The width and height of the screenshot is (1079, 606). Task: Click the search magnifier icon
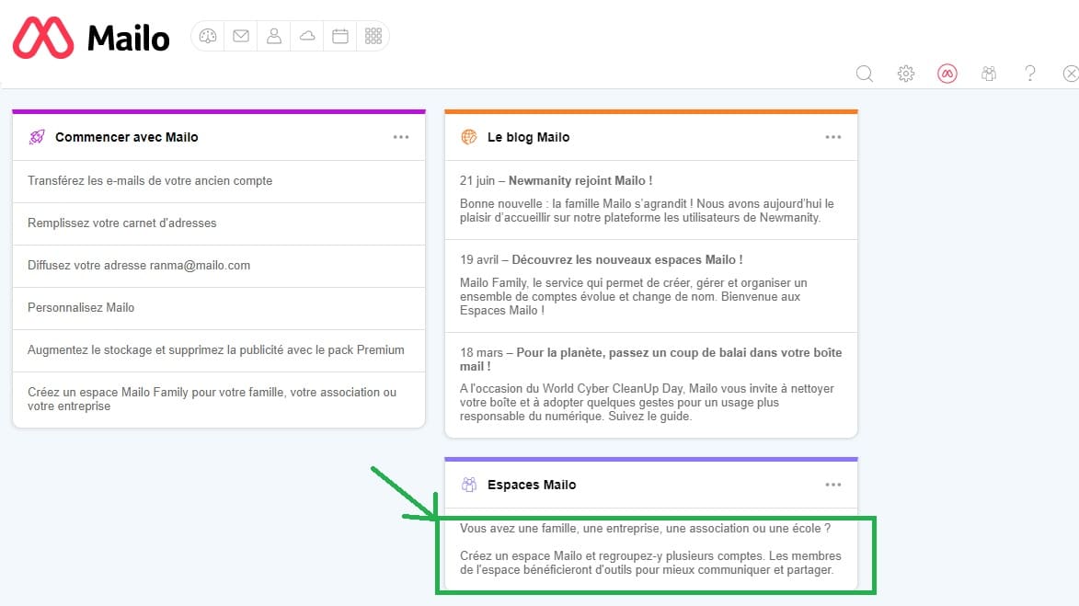865,74
